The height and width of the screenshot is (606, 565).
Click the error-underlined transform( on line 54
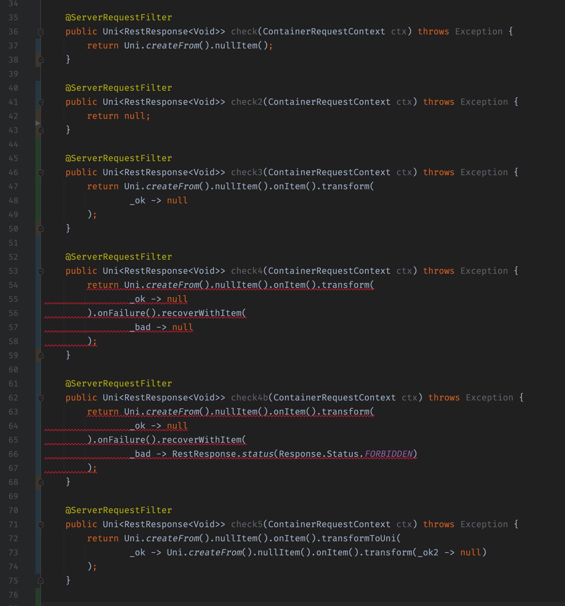coord(348,285)
